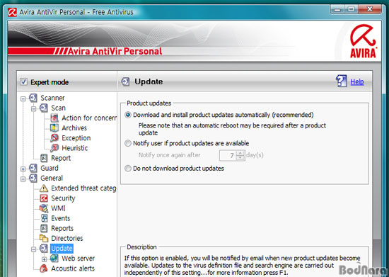The height and width of the screenshot is (277, 389).
Task: Select Extended threat categories tree entry
Action: [83, 188]
